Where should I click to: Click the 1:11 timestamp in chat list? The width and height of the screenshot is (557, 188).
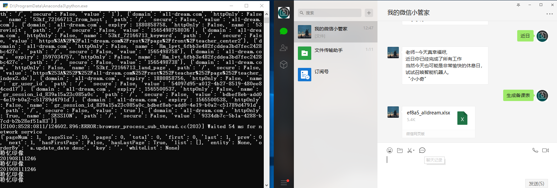[x=369, y=50]
